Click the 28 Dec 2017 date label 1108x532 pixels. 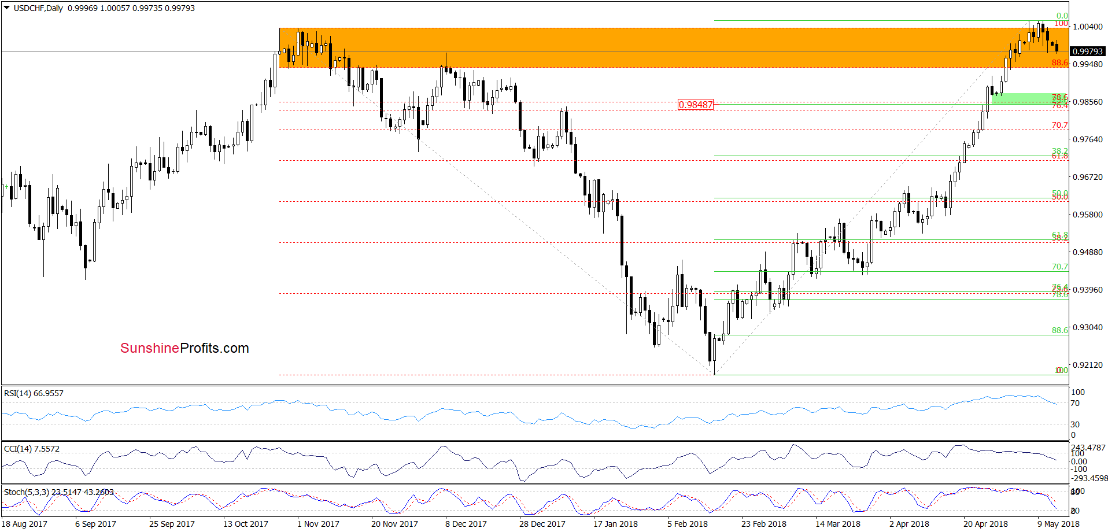click(542, 524)
